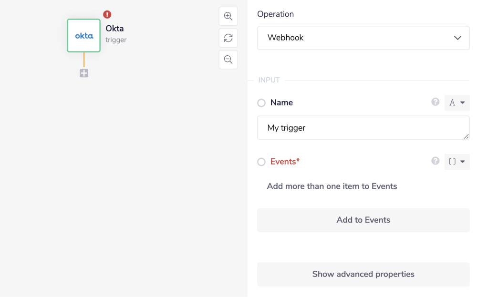This screenshot has height=297, width=477.
Task: Select the radio circle next to Name
Action: (x=261, y=102)
